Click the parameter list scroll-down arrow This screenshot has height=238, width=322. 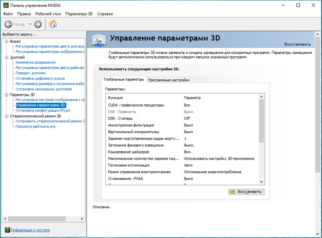pos(261,182)
